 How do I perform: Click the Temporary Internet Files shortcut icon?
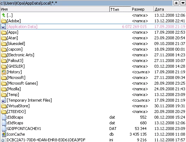4,100
